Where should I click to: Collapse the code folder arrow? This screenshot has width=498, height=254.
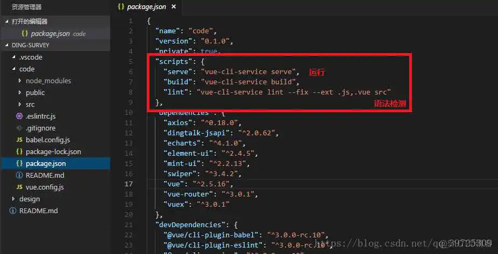click(x=13, y=69)
